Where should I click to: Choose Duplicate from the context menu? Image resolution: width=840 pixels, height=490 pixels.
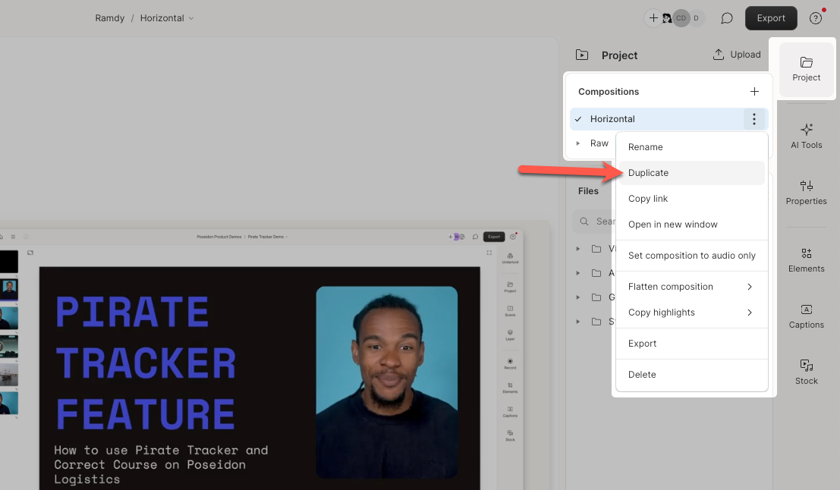648,172
